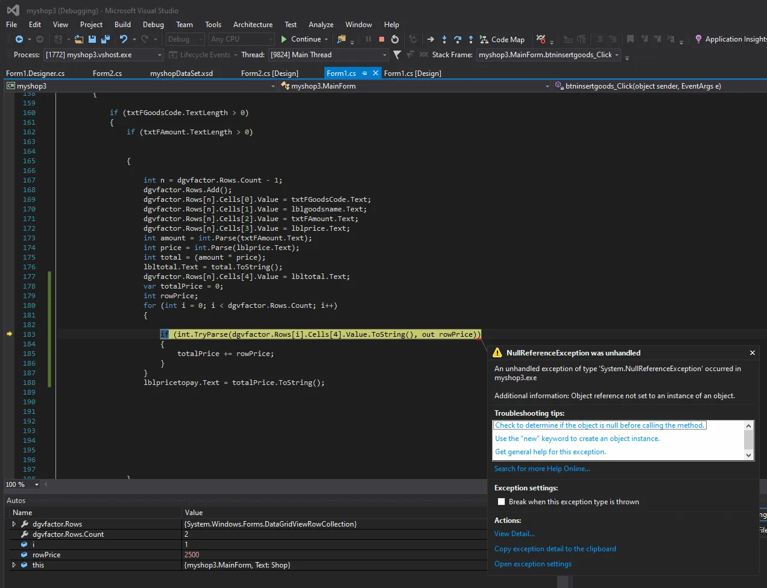The image size is (767, 588).
Task: Click the View Detail... link
Action: (x=514, y=534)
